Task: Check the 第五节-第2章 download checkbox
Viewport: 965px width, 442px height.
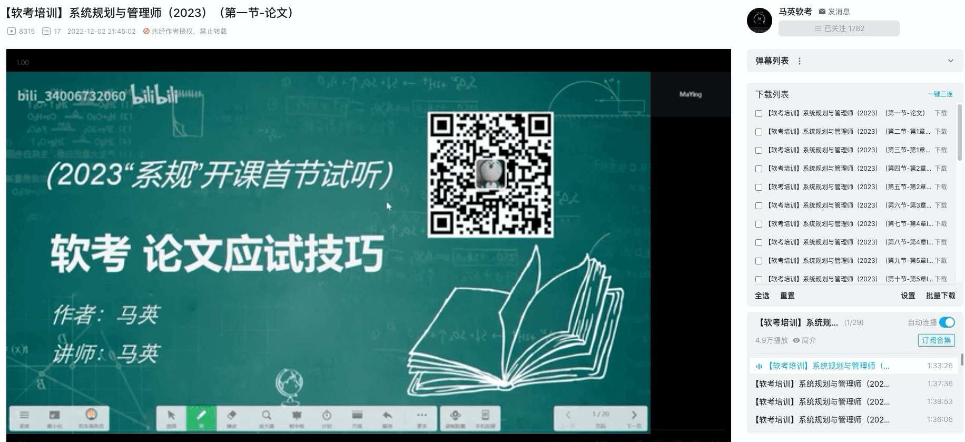Action: [x=759, y=187]
